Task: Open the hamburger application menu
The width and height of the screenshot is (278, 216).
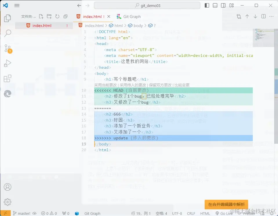Action: 17,6
